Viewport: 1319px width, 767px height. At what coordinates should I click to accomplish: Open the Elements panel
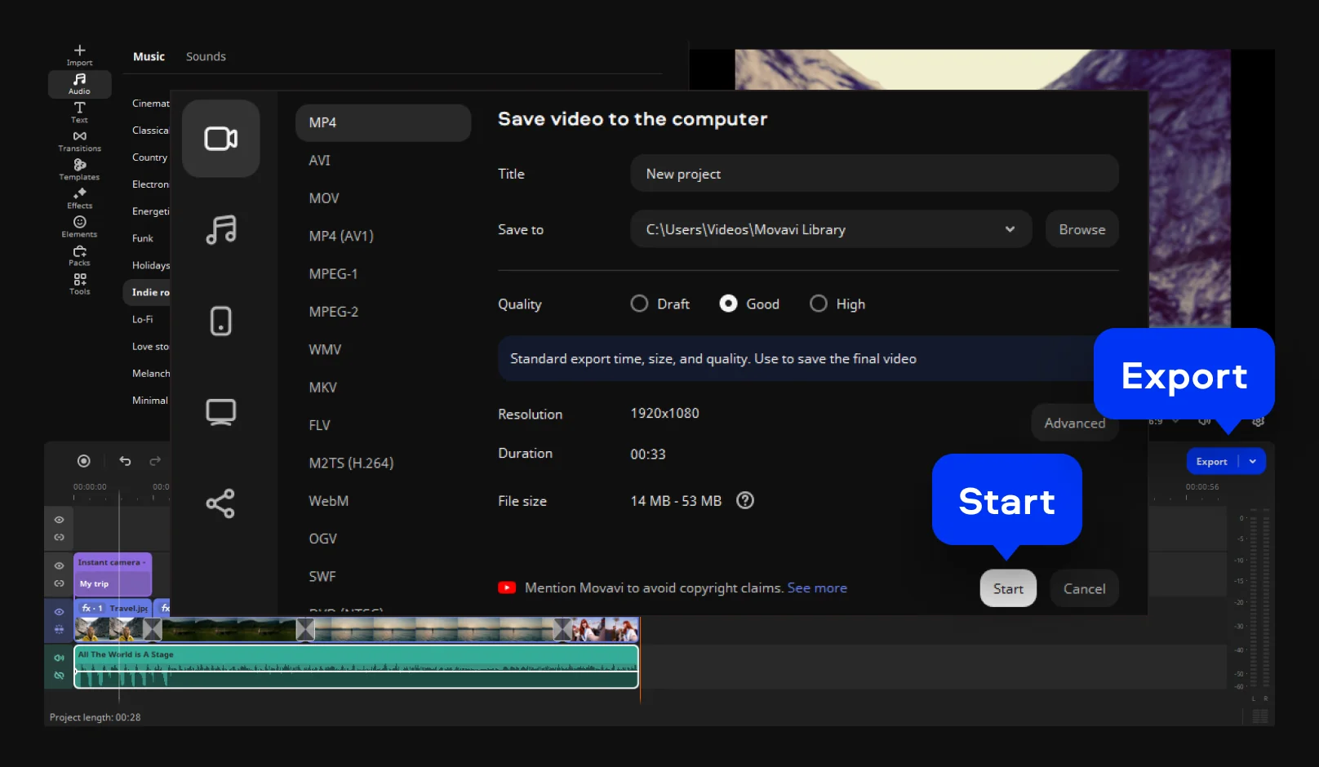point(79,227)
